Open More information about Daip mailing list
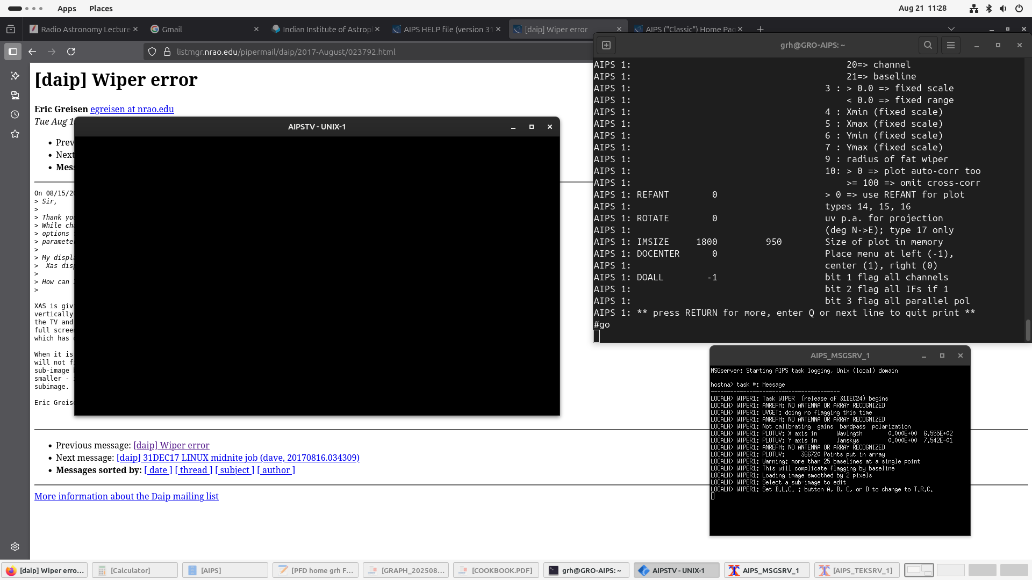Screen dimensions: 1032x580 (126, 496)
